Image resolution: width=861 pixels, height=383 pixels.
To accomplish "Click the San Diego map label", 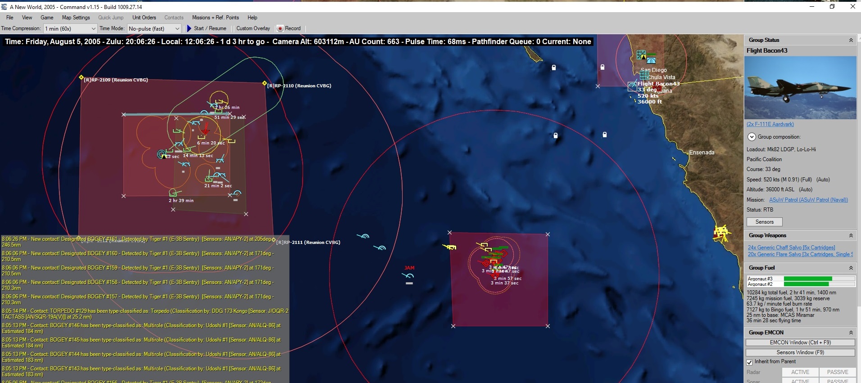I will [653, 70].
